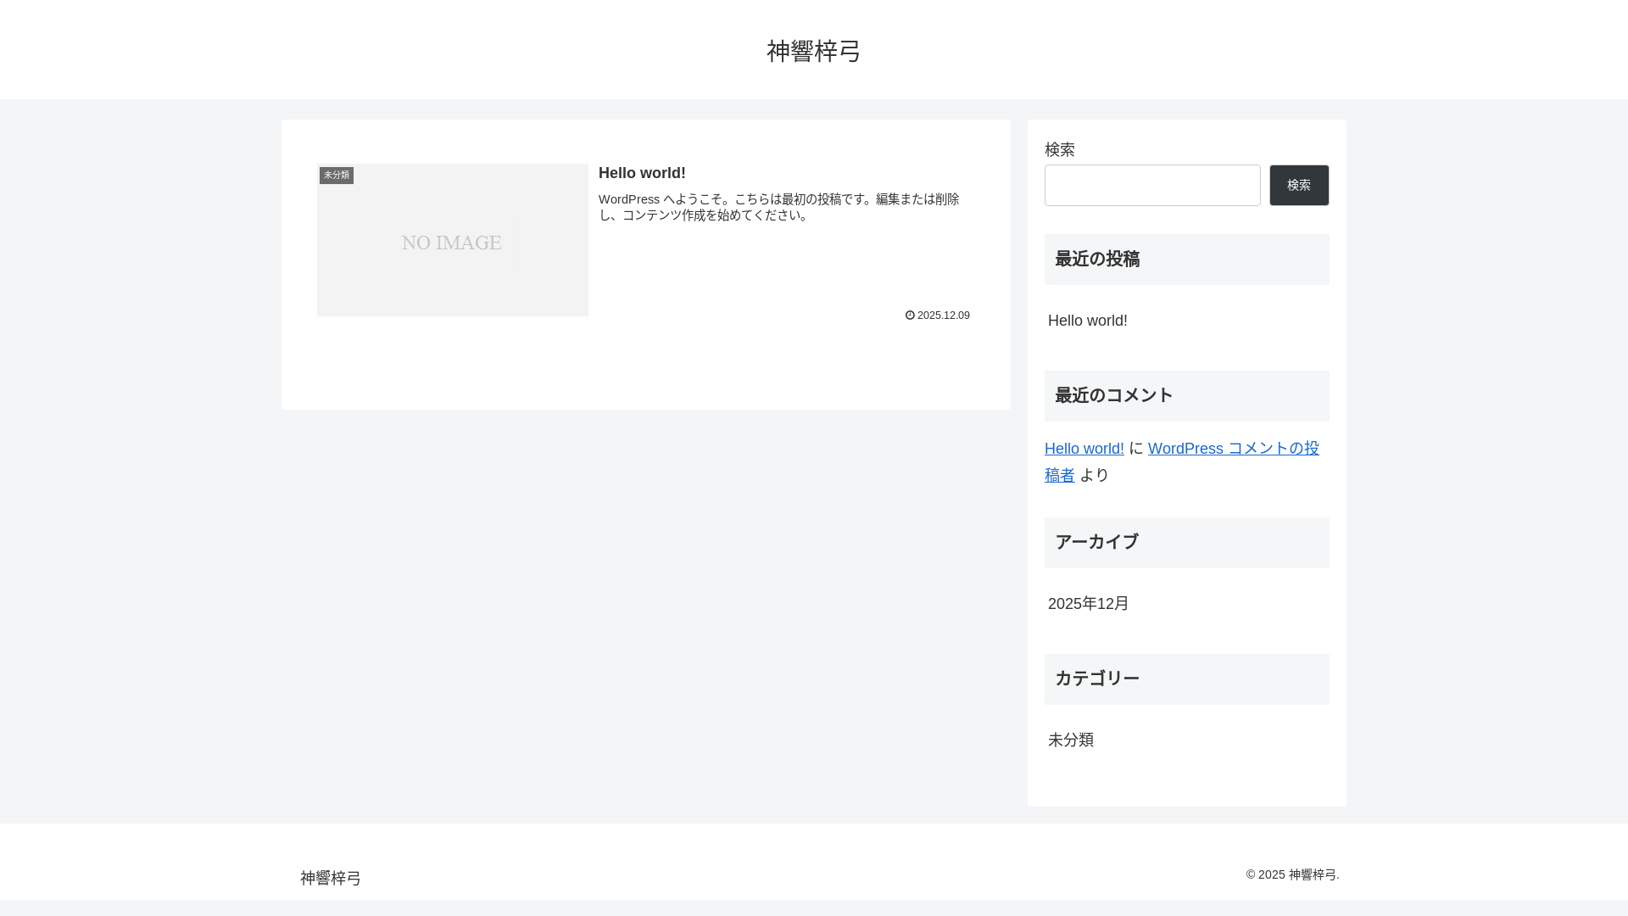Click the post excerpt starting WordPress へようこそ
Screen dimensions: 1628x916
(x=778, y=207)
